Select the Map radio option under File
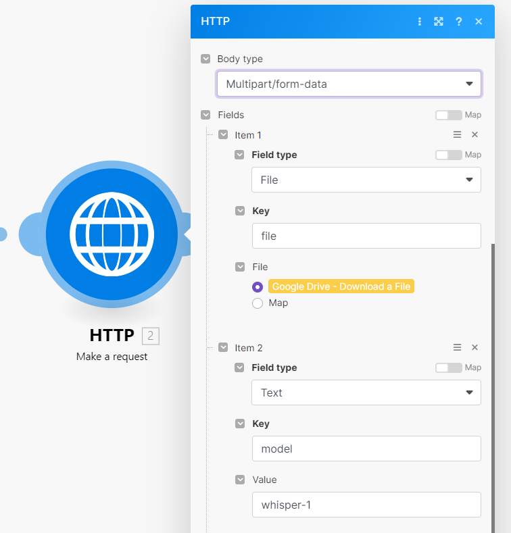Image resolution: width=511 pixels, height=533 pixels. [258, 303]
